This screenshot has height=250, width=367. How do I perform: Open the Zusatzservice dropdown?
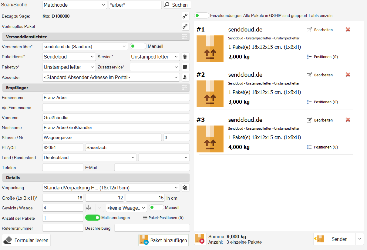pos(155,67)
